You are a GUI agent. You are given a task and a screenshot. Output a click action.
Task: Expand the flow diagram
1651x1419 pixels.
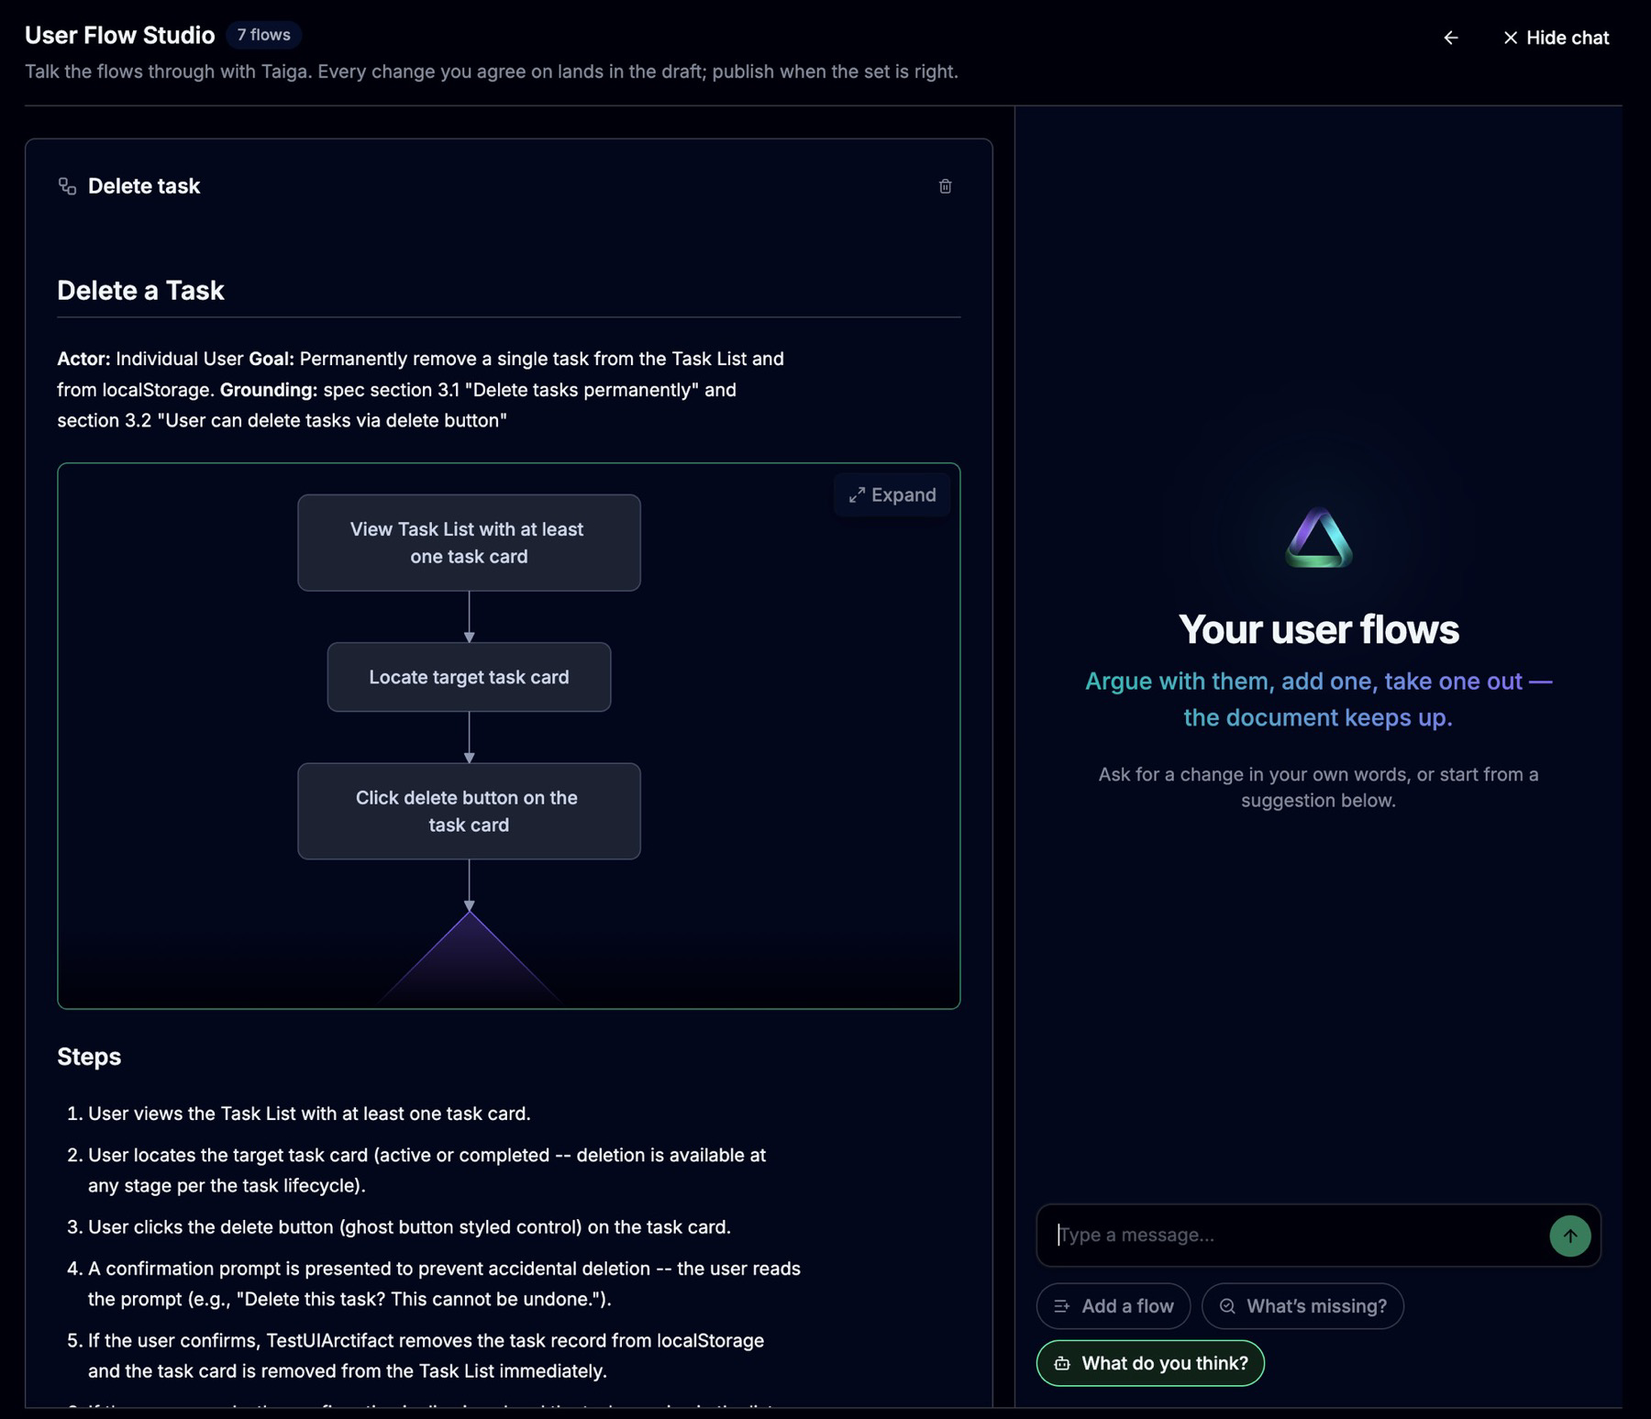pos(892,495)
